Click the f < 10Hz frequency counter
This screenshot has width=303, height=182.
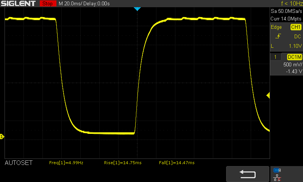pos(292,3)
